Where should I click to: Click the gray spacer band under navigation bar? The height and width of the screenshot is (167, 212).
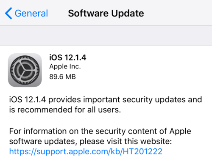[106, 36]
